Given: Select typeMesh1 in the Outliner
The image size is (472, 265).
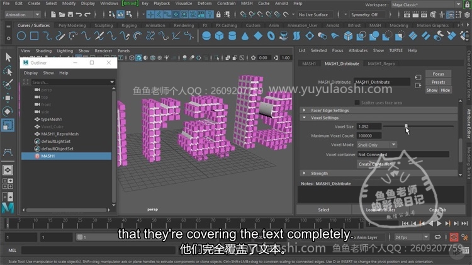Looking at the screenshot, I should (x=51, y=119).
